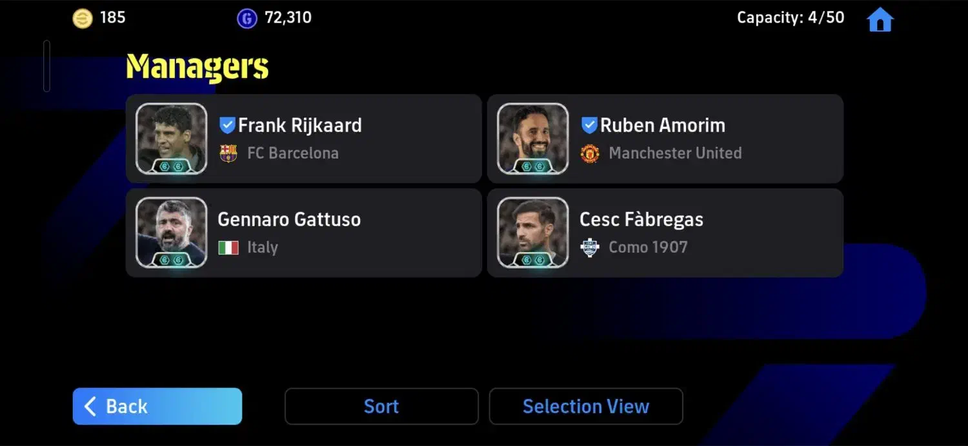Select Cesc Fàbregas's portrait thumbnail

pyautogui.click(x=533, y=233)
